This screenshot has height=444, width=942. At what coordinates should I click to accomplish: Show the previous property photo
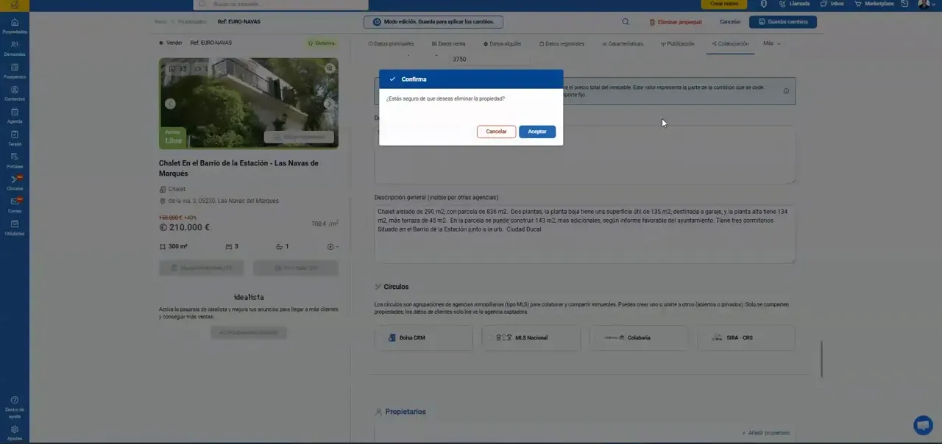pos(170,104)
